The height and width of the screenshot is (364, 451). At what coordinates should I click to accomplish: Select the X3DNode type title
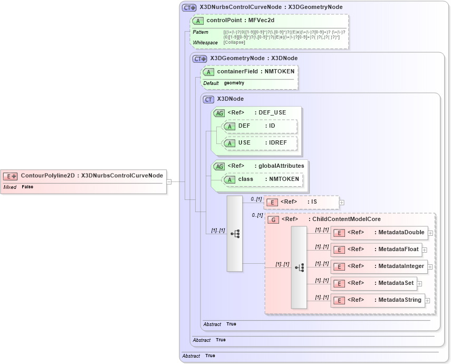tap(230, 99)
